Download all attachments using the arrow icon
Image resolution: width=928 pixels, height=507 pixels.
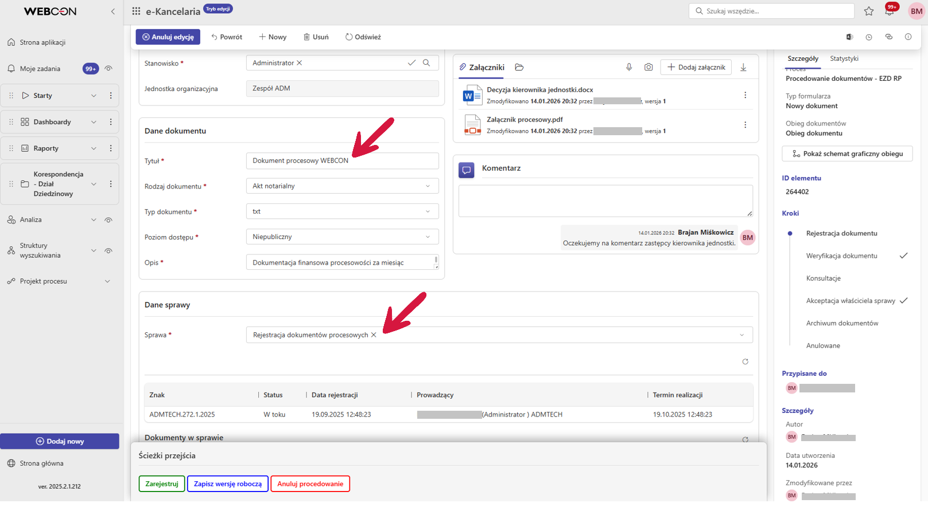[743, 67]
